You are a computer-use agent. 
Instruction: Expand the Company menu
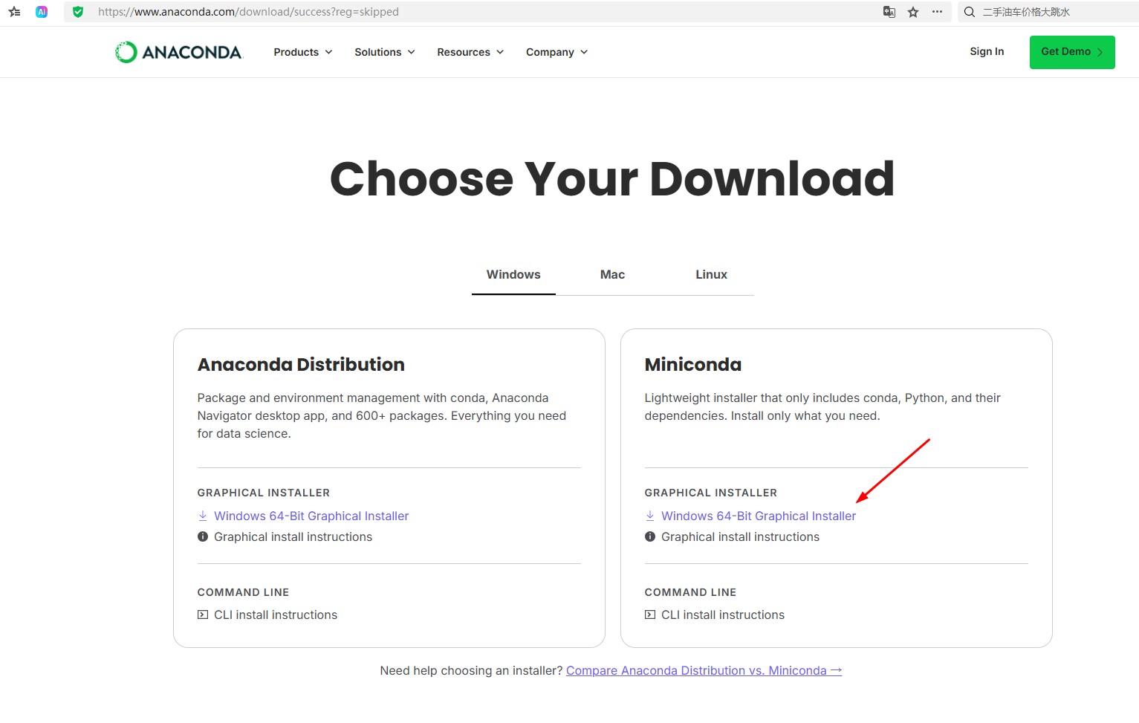click(556, 52)
